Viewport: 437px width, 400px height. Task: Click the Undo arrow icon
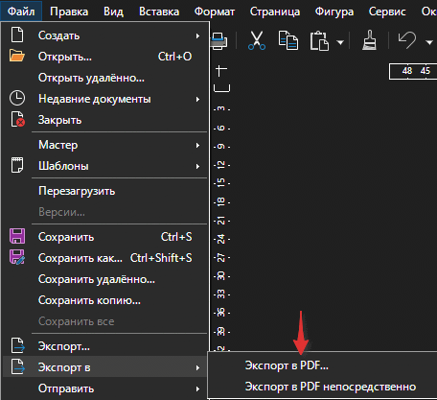(407, 40)
